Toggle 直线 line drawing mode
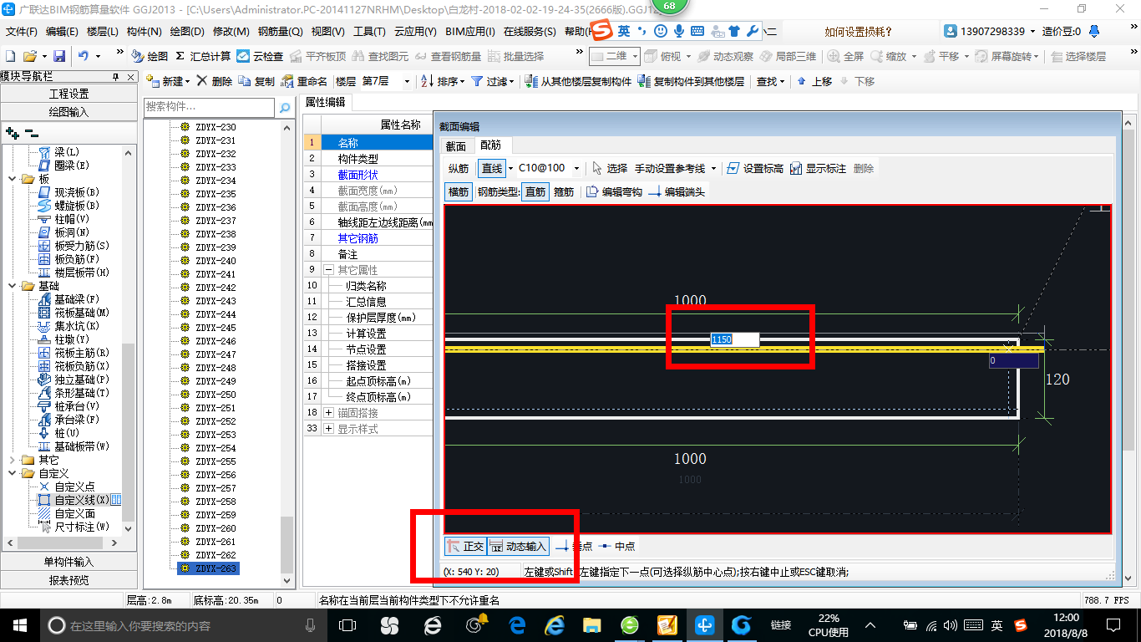This screenshot has height=642, width=1141. pos(492,168)
